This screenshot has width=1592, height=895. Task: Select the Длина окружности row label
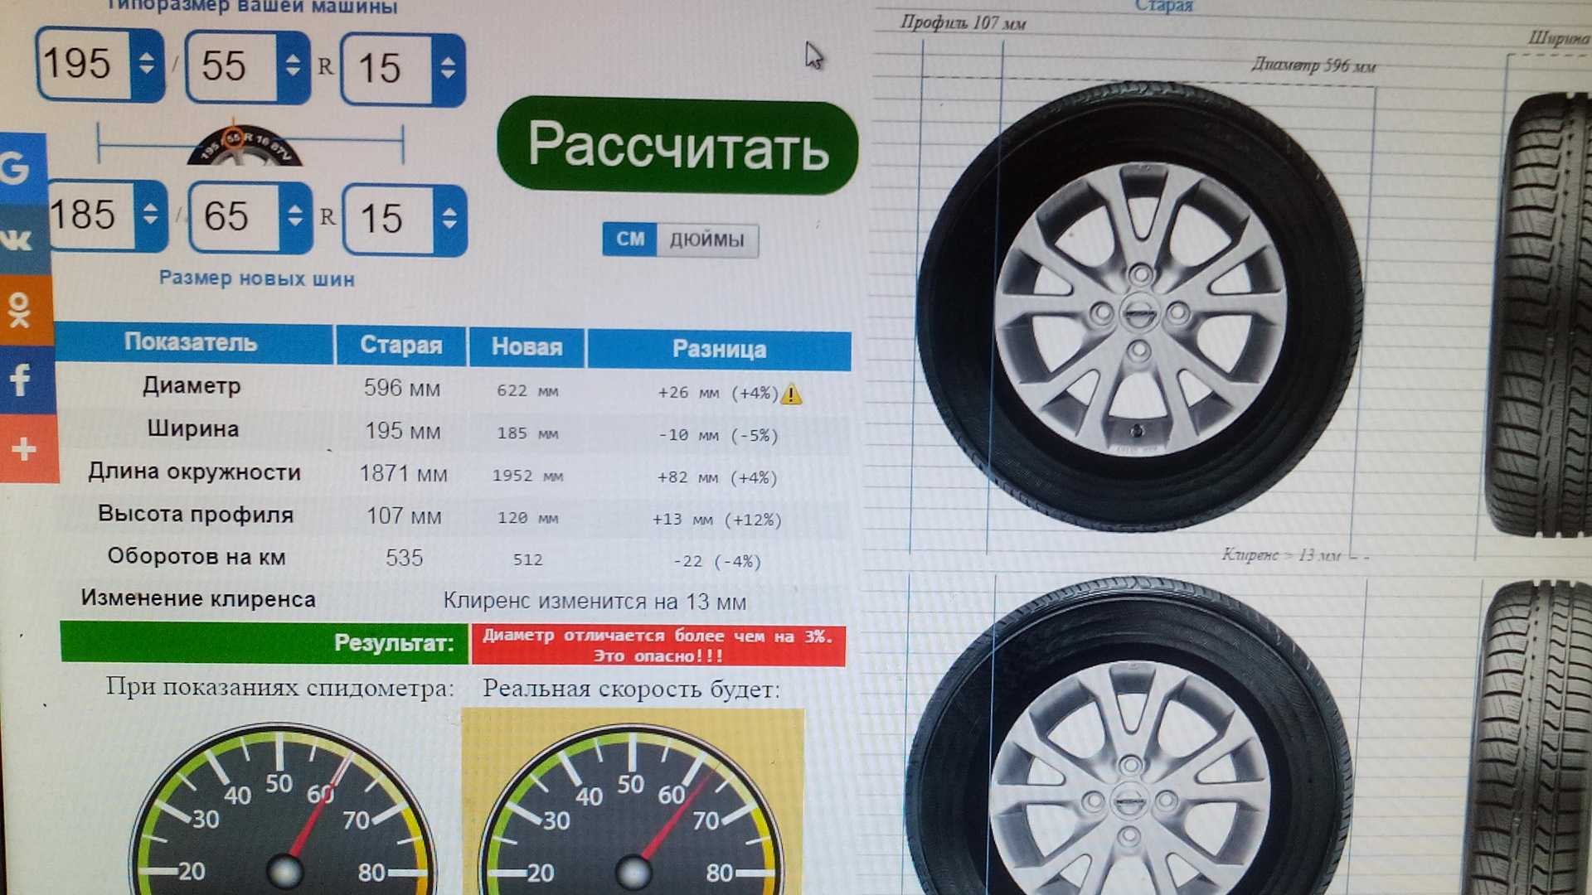click(195, 472)
